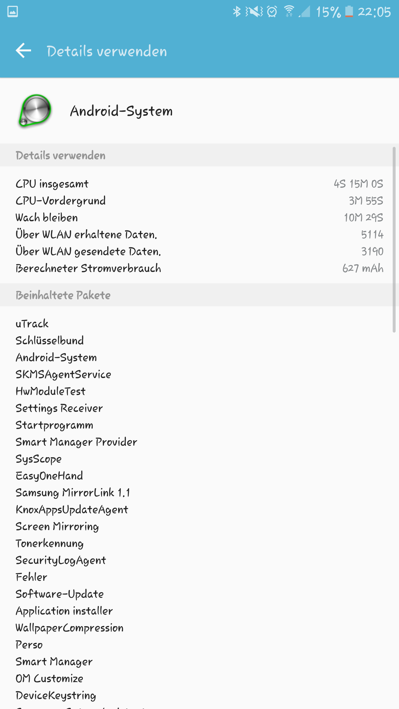Tap the Berechneter Stromverbrauch row
Image resolution: width=399 pixels, height=709 pixels.
coord(199,268)
